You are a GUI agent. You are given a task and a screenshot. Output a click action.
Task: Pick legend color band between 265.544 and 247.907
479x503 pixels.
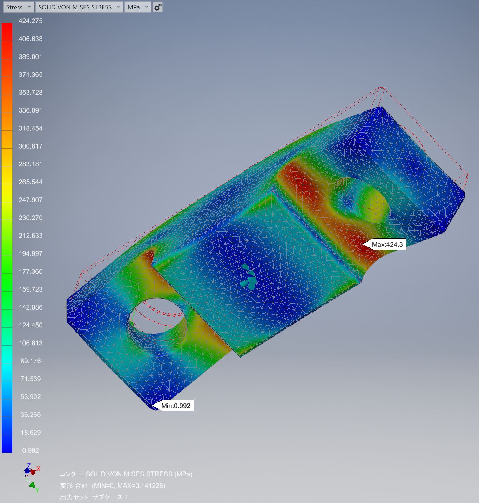point(7,193)
